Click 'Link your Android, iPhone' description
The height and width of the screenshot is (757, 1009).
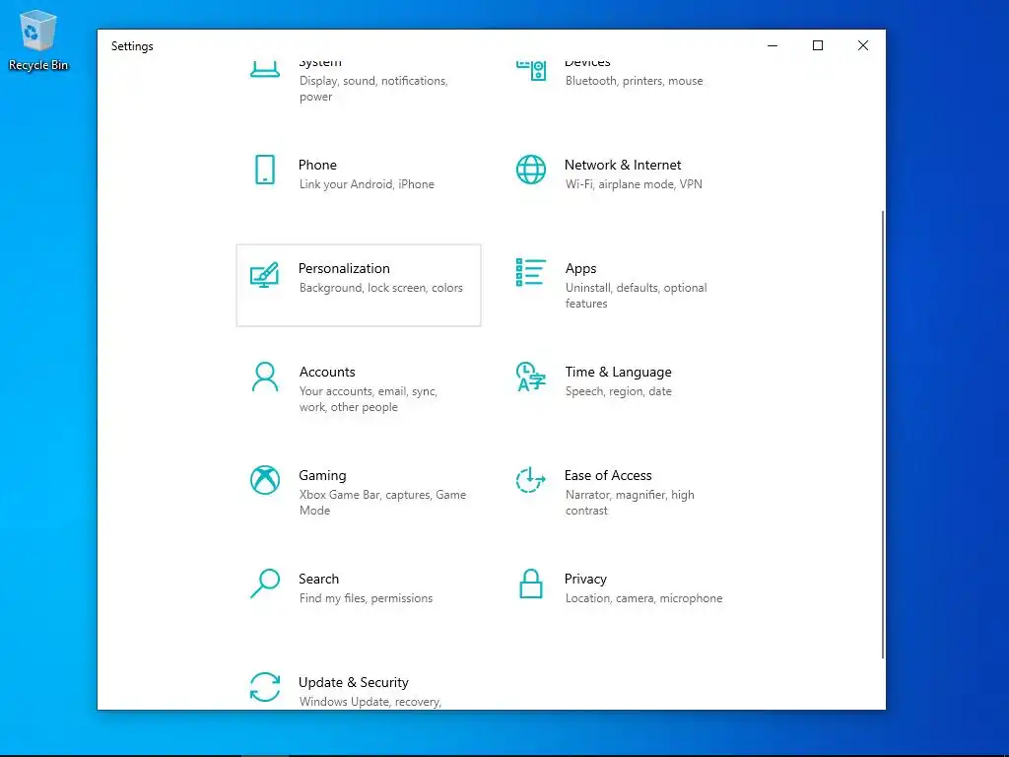367,184
